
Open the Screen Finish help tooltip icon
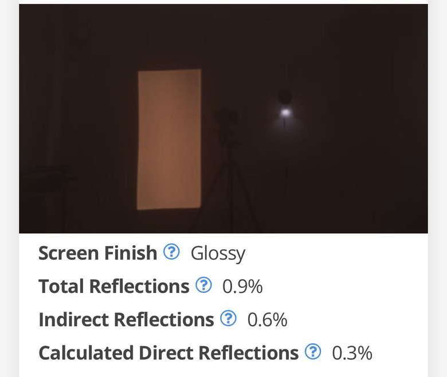click(171, 252)
